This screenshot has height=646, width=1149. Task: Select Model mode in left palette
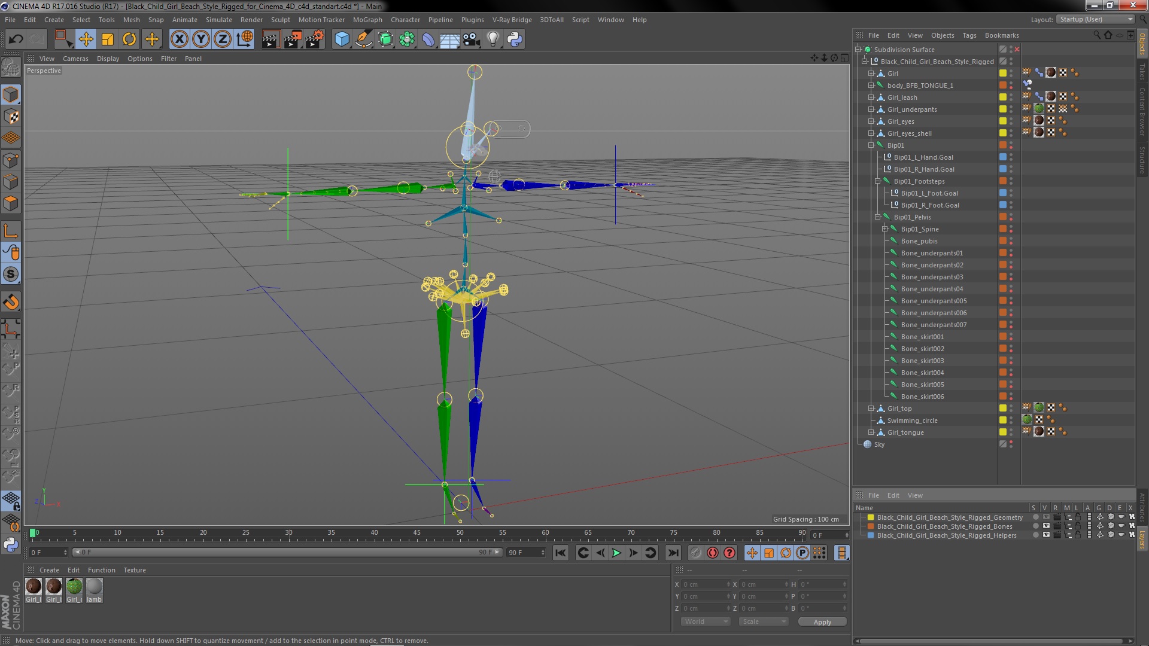click(11, 95)
